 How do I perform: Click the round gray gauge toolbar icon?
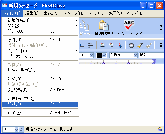(131, 45)
